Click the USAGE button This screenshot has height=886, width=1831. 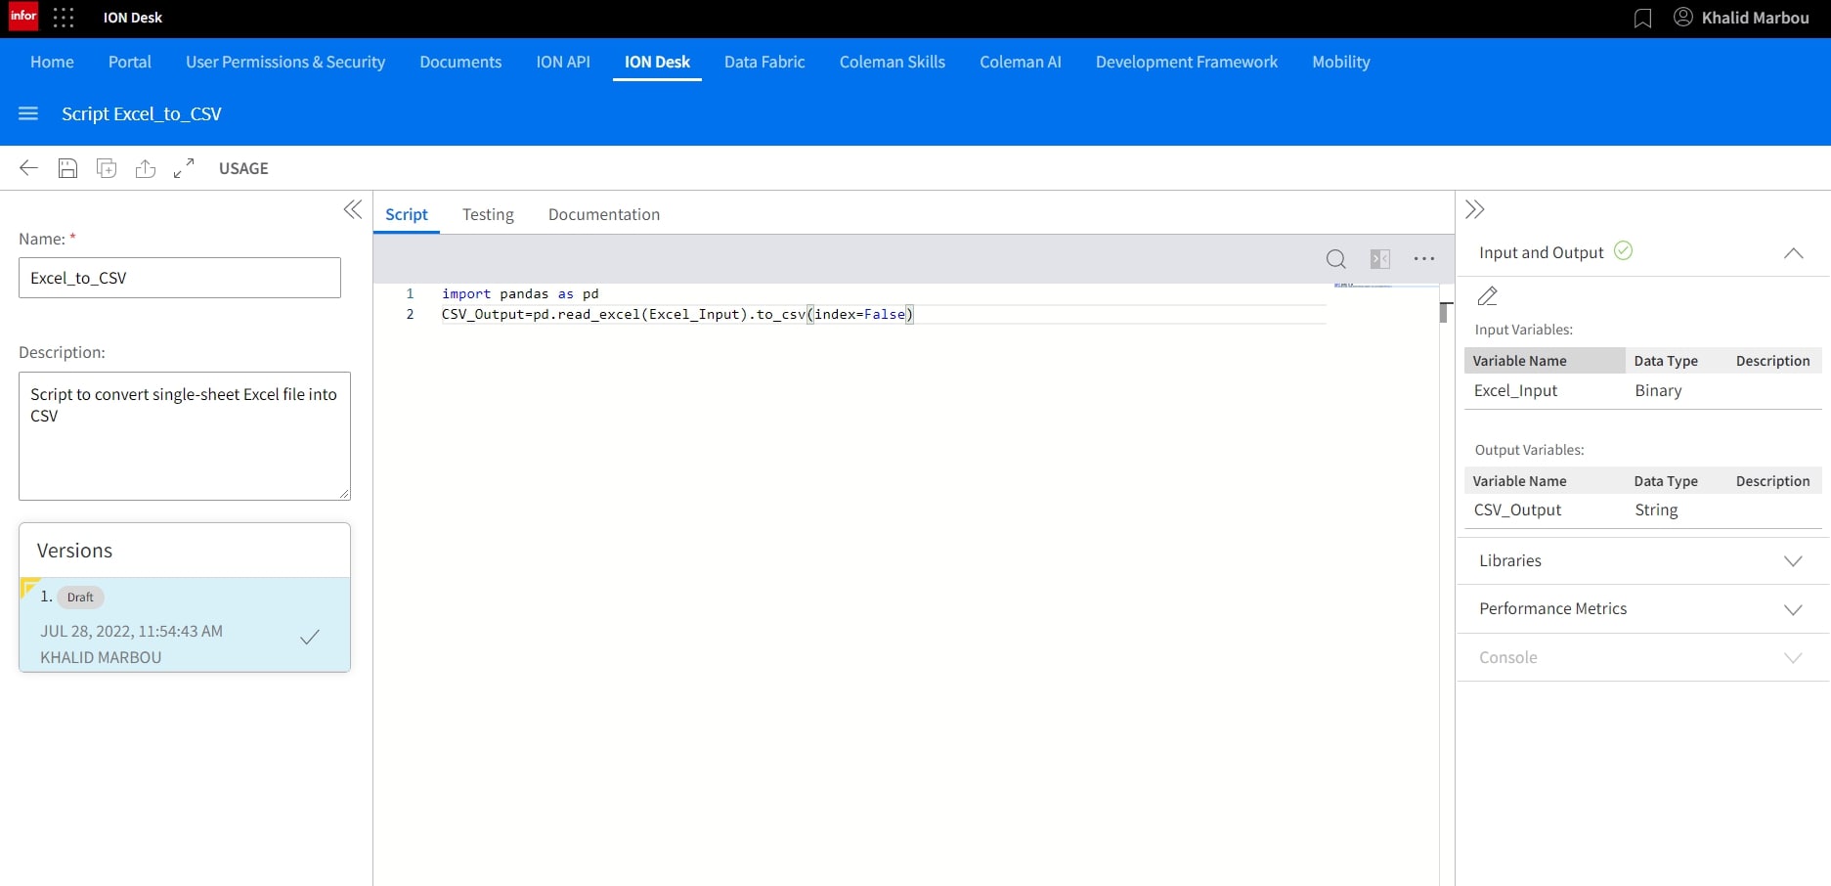coord(243,168)
